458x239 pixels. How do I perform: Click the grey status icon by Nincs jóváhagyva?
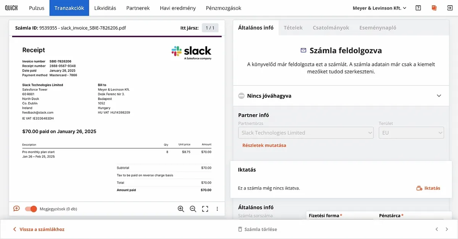[x=241, y=96]
